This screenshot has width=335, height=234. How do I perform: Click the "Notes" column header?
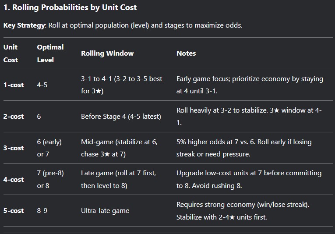186,53
